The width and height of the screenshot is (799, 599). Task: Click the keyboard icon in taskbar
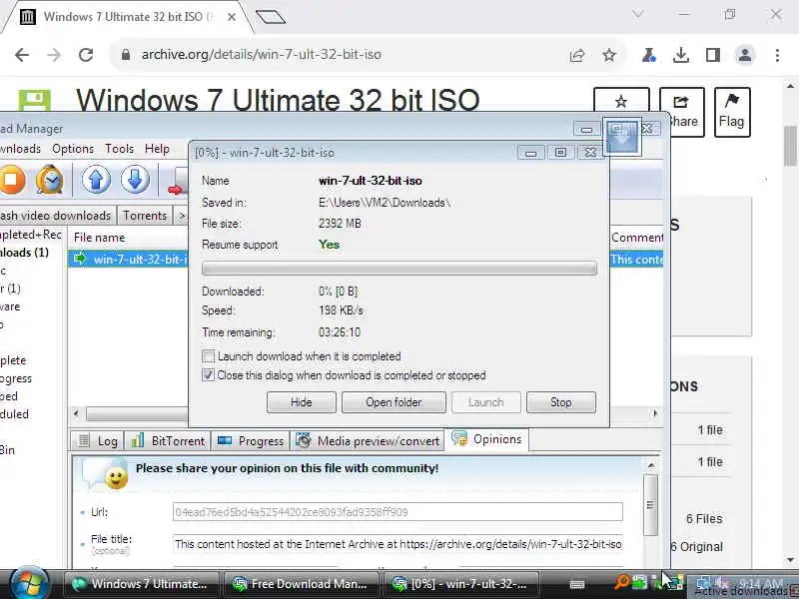[577, 584]
